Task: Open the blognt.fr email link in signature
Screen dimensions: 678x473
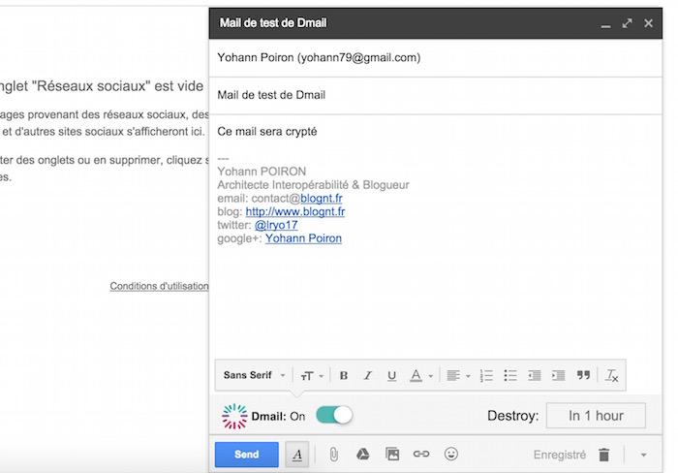Action: [x=322, y=198]
